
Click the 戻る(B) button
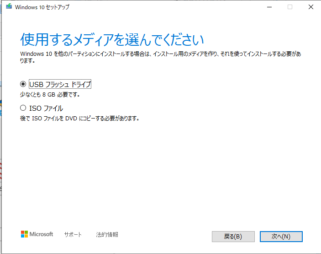[233, 237]
